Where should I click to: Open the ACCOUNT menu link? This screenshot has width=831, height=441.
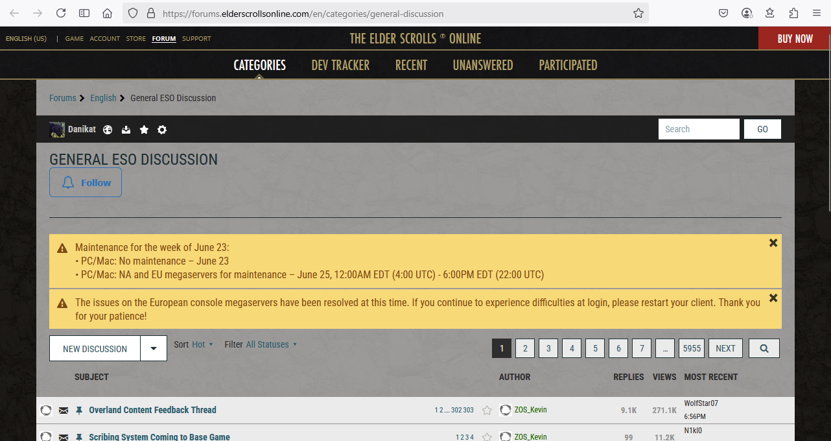coord(105,39)
